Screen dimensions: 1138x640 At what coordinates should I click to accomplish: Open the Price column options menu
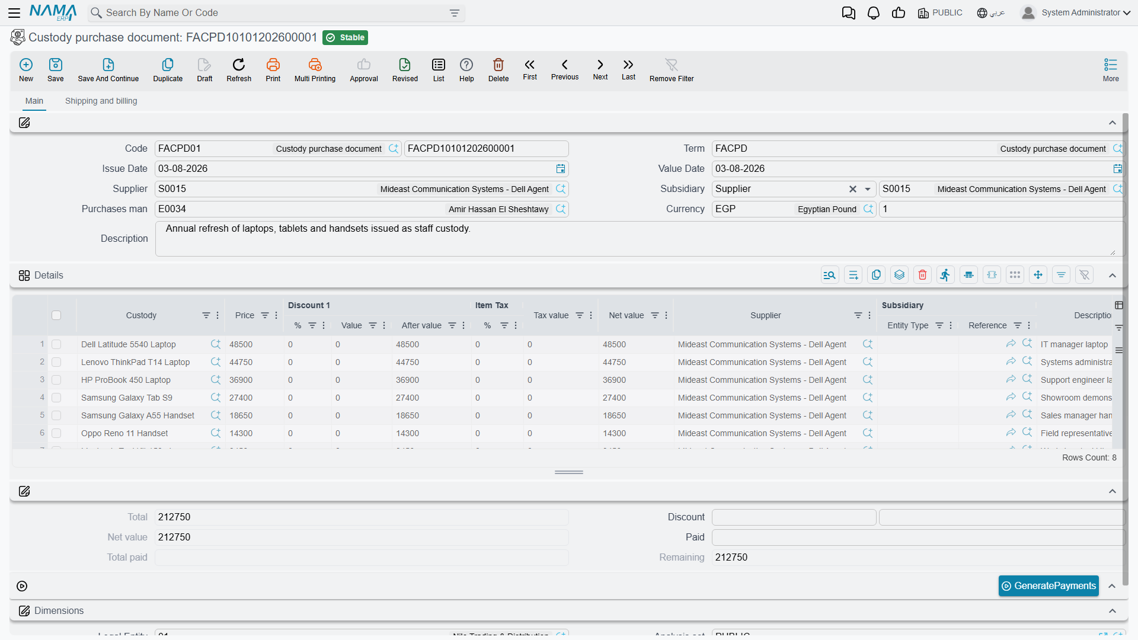[276, 315]
